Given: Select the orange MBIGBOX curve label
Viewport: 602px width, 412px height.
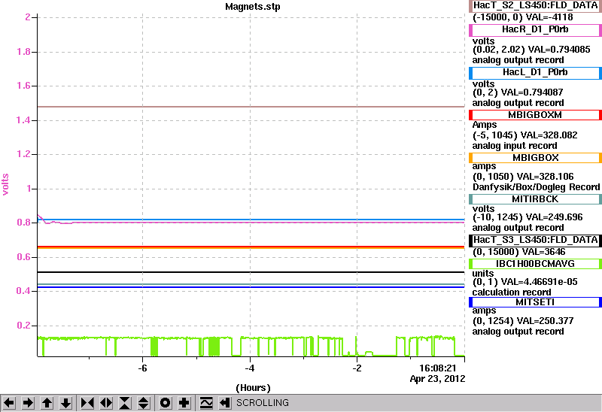Looking at the screenshot, I should (535, 158).
